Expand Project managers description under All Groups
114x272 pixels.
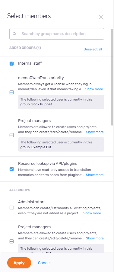(95, 238)
